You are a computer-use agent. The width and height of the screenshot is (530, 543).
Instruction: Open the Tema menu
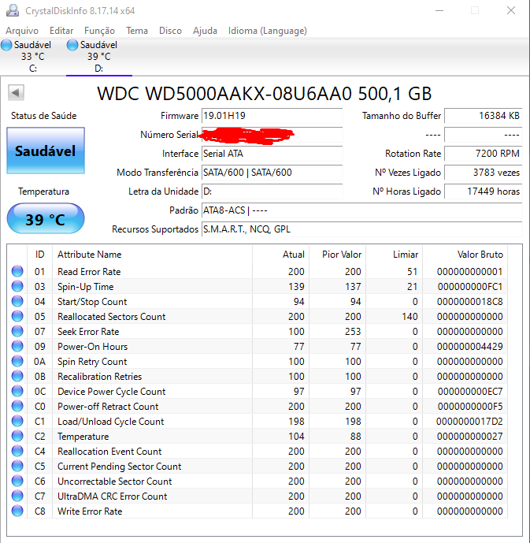(137, 31)
